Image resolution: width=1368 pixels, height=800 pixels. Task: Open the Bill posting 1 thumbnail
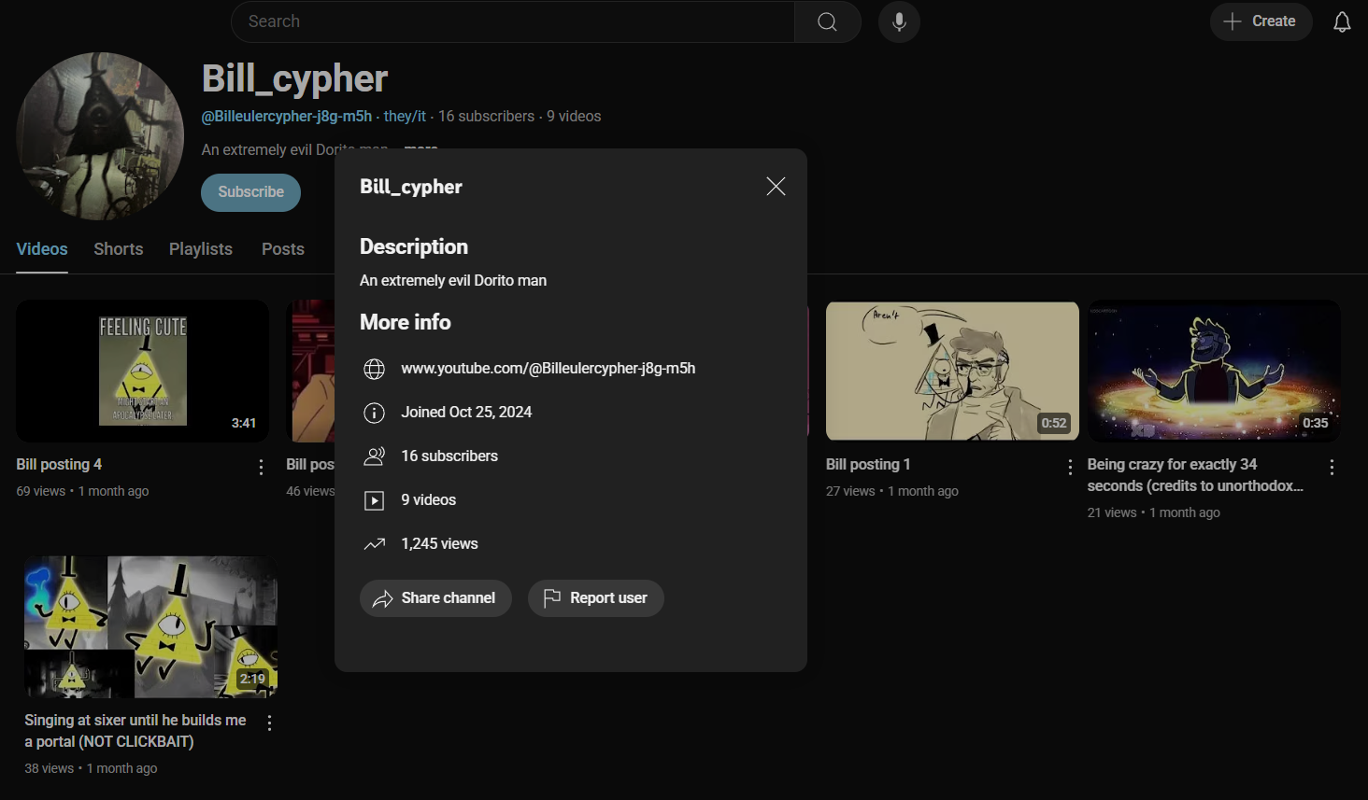952,371
